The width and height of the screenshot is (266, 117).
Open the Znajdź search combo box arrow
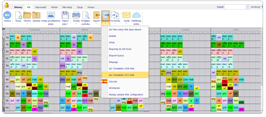[x=247, y=7]
